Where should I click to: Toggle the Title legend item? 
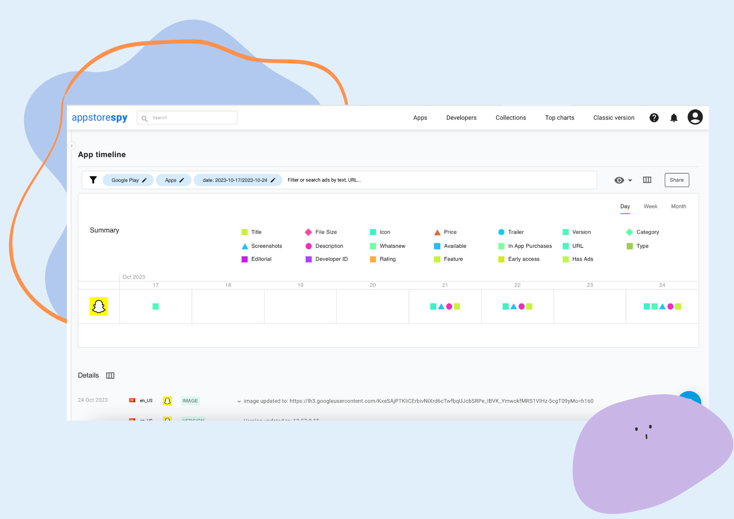click(x=252, y=232)
